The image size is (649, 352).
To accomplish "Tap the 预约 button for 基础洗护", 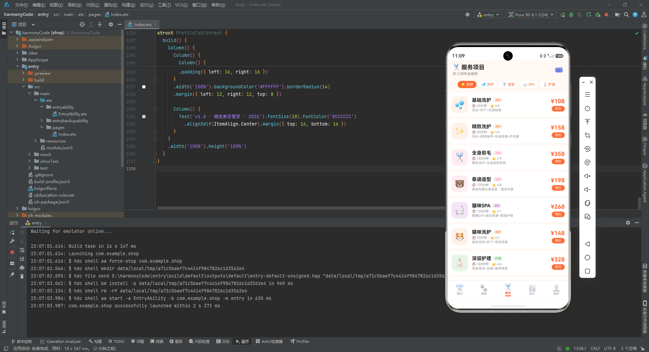I will (558, 109).
